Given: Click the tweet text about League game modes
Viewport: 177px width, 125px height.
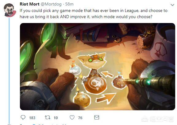Looking at the screenshot, I should click(94, 14).
